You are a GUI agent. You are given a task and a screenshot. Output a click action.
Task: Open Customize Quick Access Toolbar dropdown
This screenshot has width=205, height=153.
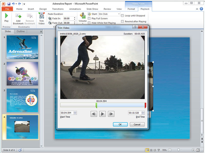click(x=24, y=4)
